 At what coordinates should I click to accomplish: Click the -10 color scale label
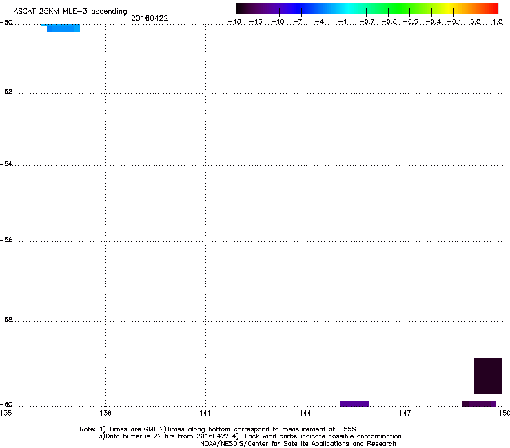tap(278, 22)
